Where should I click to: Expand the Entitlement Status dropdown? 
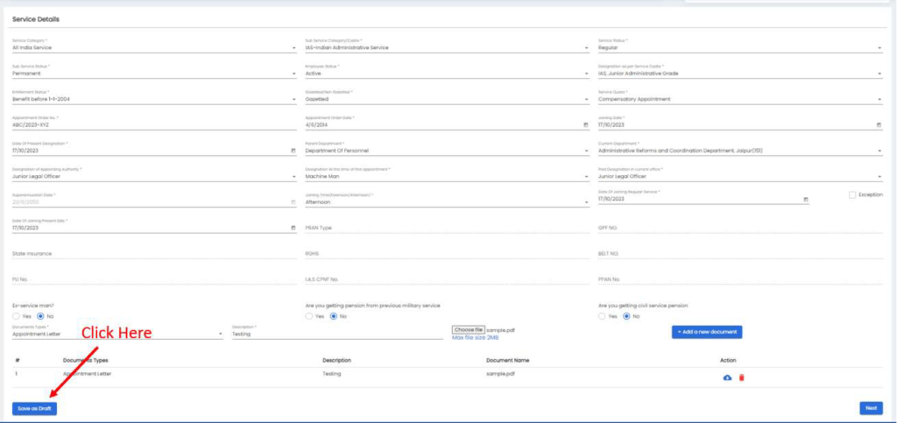pyautogui.click(x=154, y=100)
